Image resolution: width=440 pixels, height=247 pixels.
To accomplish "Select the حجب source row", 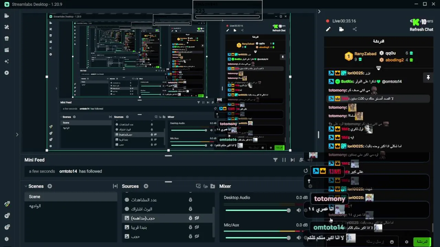I will click(x=167, y=236).
